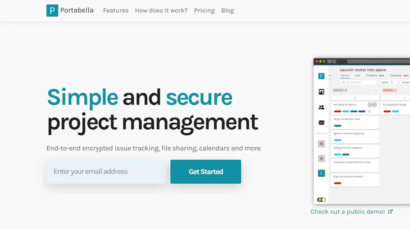Follow the 'Check out a public demo!' link
The height and width of the screenshot is (229, 410).
pyautogui.click(x=348, y=211)
